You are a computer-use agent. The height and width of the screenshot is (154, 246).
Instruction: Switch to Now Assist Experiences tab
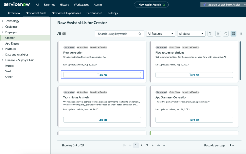(x=66, y=13)
